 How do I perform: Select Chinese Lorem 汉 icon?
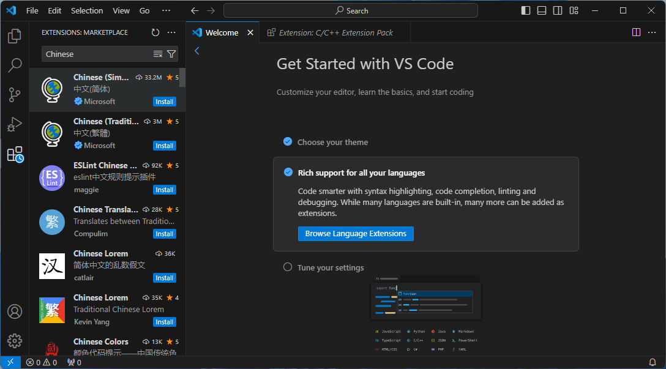[52, 266]
